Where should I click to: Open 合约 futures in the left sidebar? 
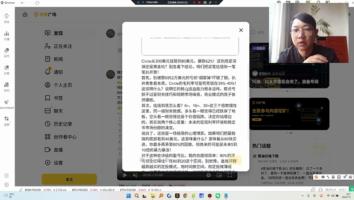(x=6, y=87)
